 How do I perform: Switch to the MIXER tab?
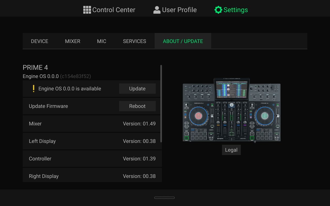[73, 41]
